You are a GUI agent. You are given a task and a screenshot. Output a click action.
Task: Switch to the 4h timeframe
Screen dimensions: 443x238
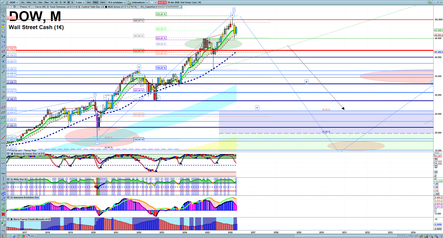pos(56,2)
